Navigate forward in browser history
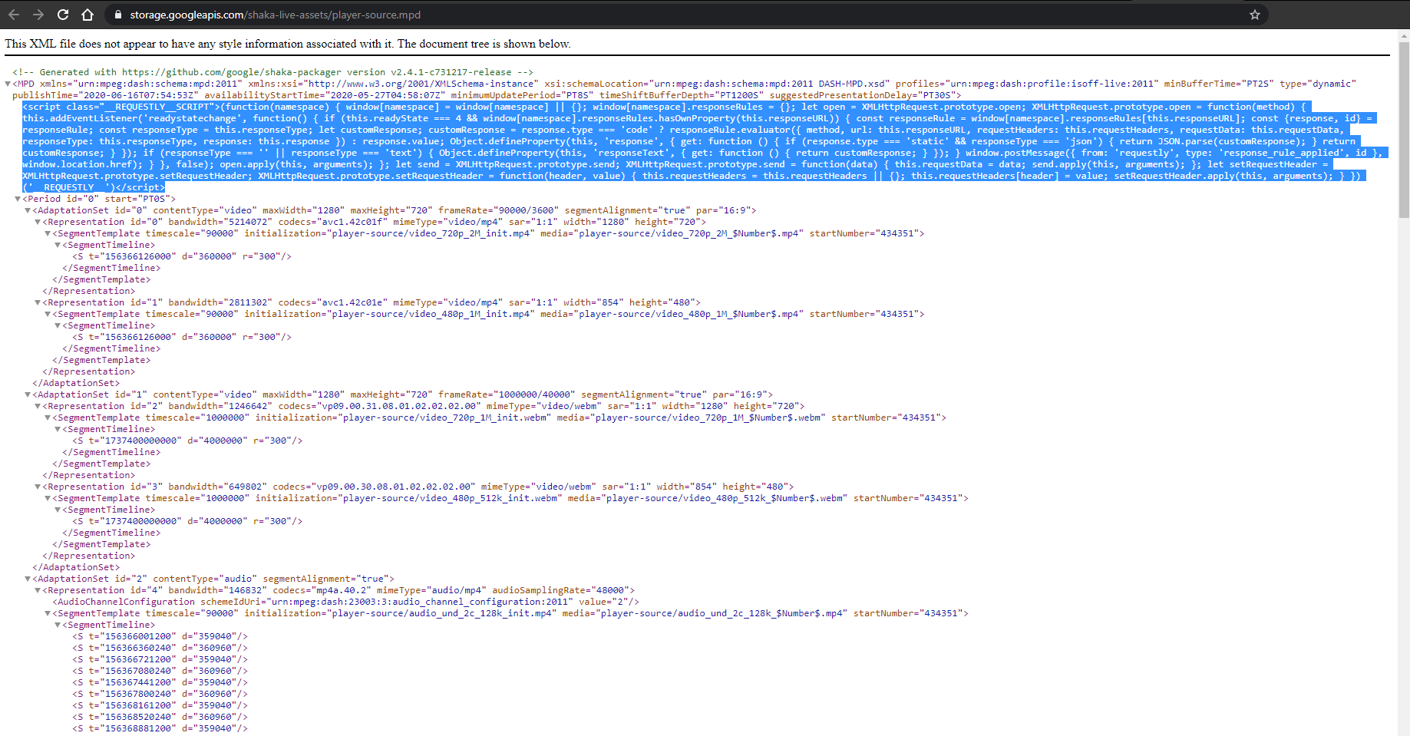Screen dimensions: 1410x736 [38, 14]
